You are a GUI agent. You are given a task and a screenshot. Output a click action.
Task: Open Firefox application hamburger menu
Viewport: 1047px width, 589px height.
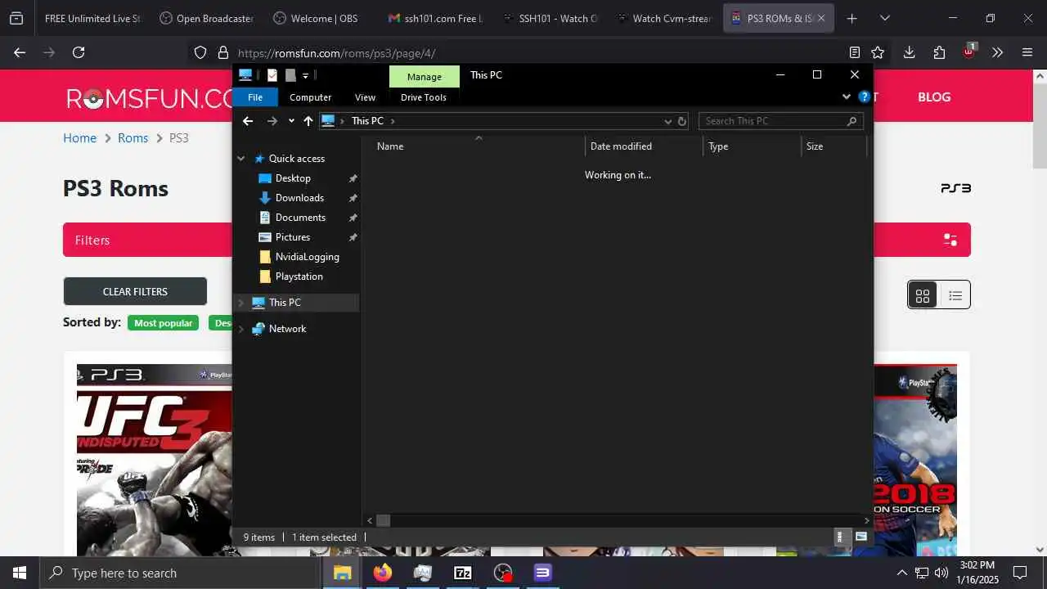(1027, 52)
